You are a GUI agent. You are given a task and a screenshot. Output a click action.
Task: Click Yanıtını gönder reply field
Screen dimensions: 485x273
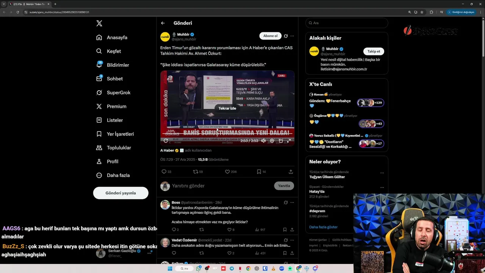coord(222,186)
